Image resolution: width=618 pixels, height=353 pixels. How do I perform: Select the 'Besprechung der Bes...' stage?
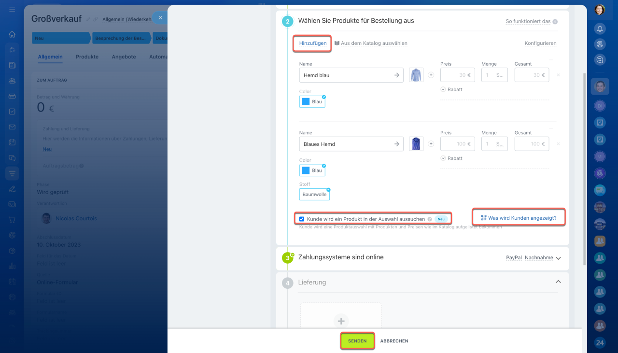tap(121, 38)
